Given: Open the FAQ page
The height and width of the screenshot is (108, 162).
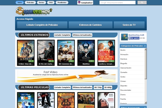Looking at the screenshot, I should (51, 2).
